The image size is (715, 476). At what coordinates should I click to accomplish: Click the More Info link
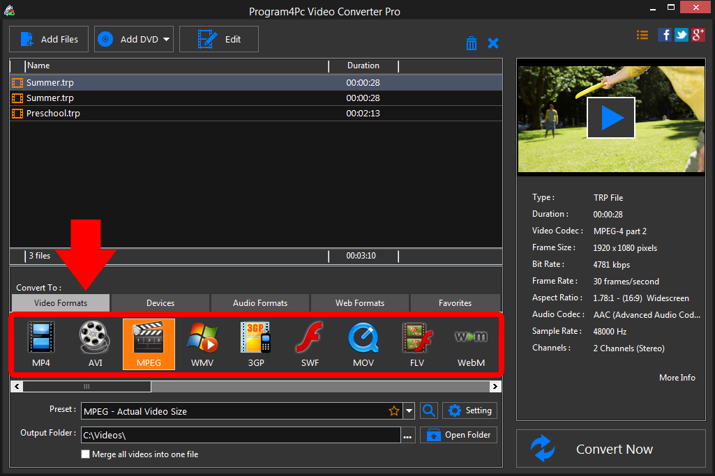pyautogui.click(x=676, y=377)
